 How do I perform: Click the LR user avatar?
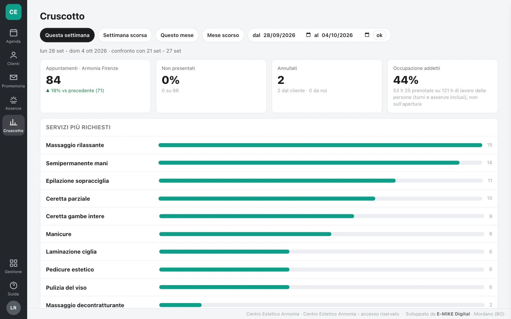pyautogui.click(x=13, y=308)
